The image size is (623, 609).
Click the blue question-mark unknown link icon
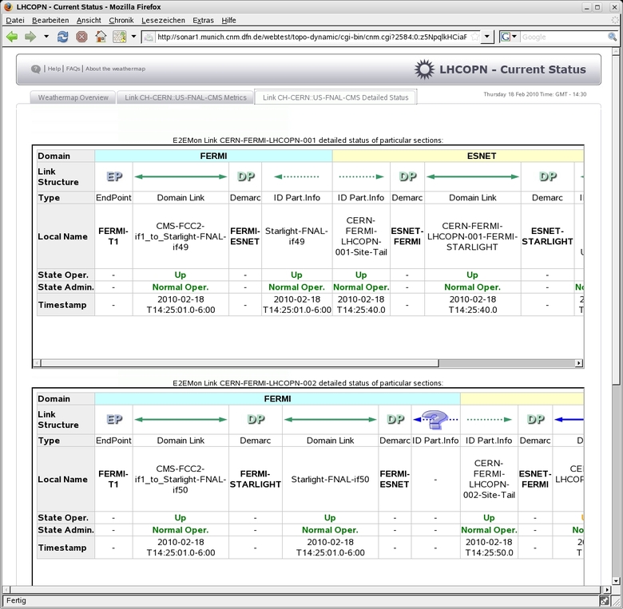435,420
